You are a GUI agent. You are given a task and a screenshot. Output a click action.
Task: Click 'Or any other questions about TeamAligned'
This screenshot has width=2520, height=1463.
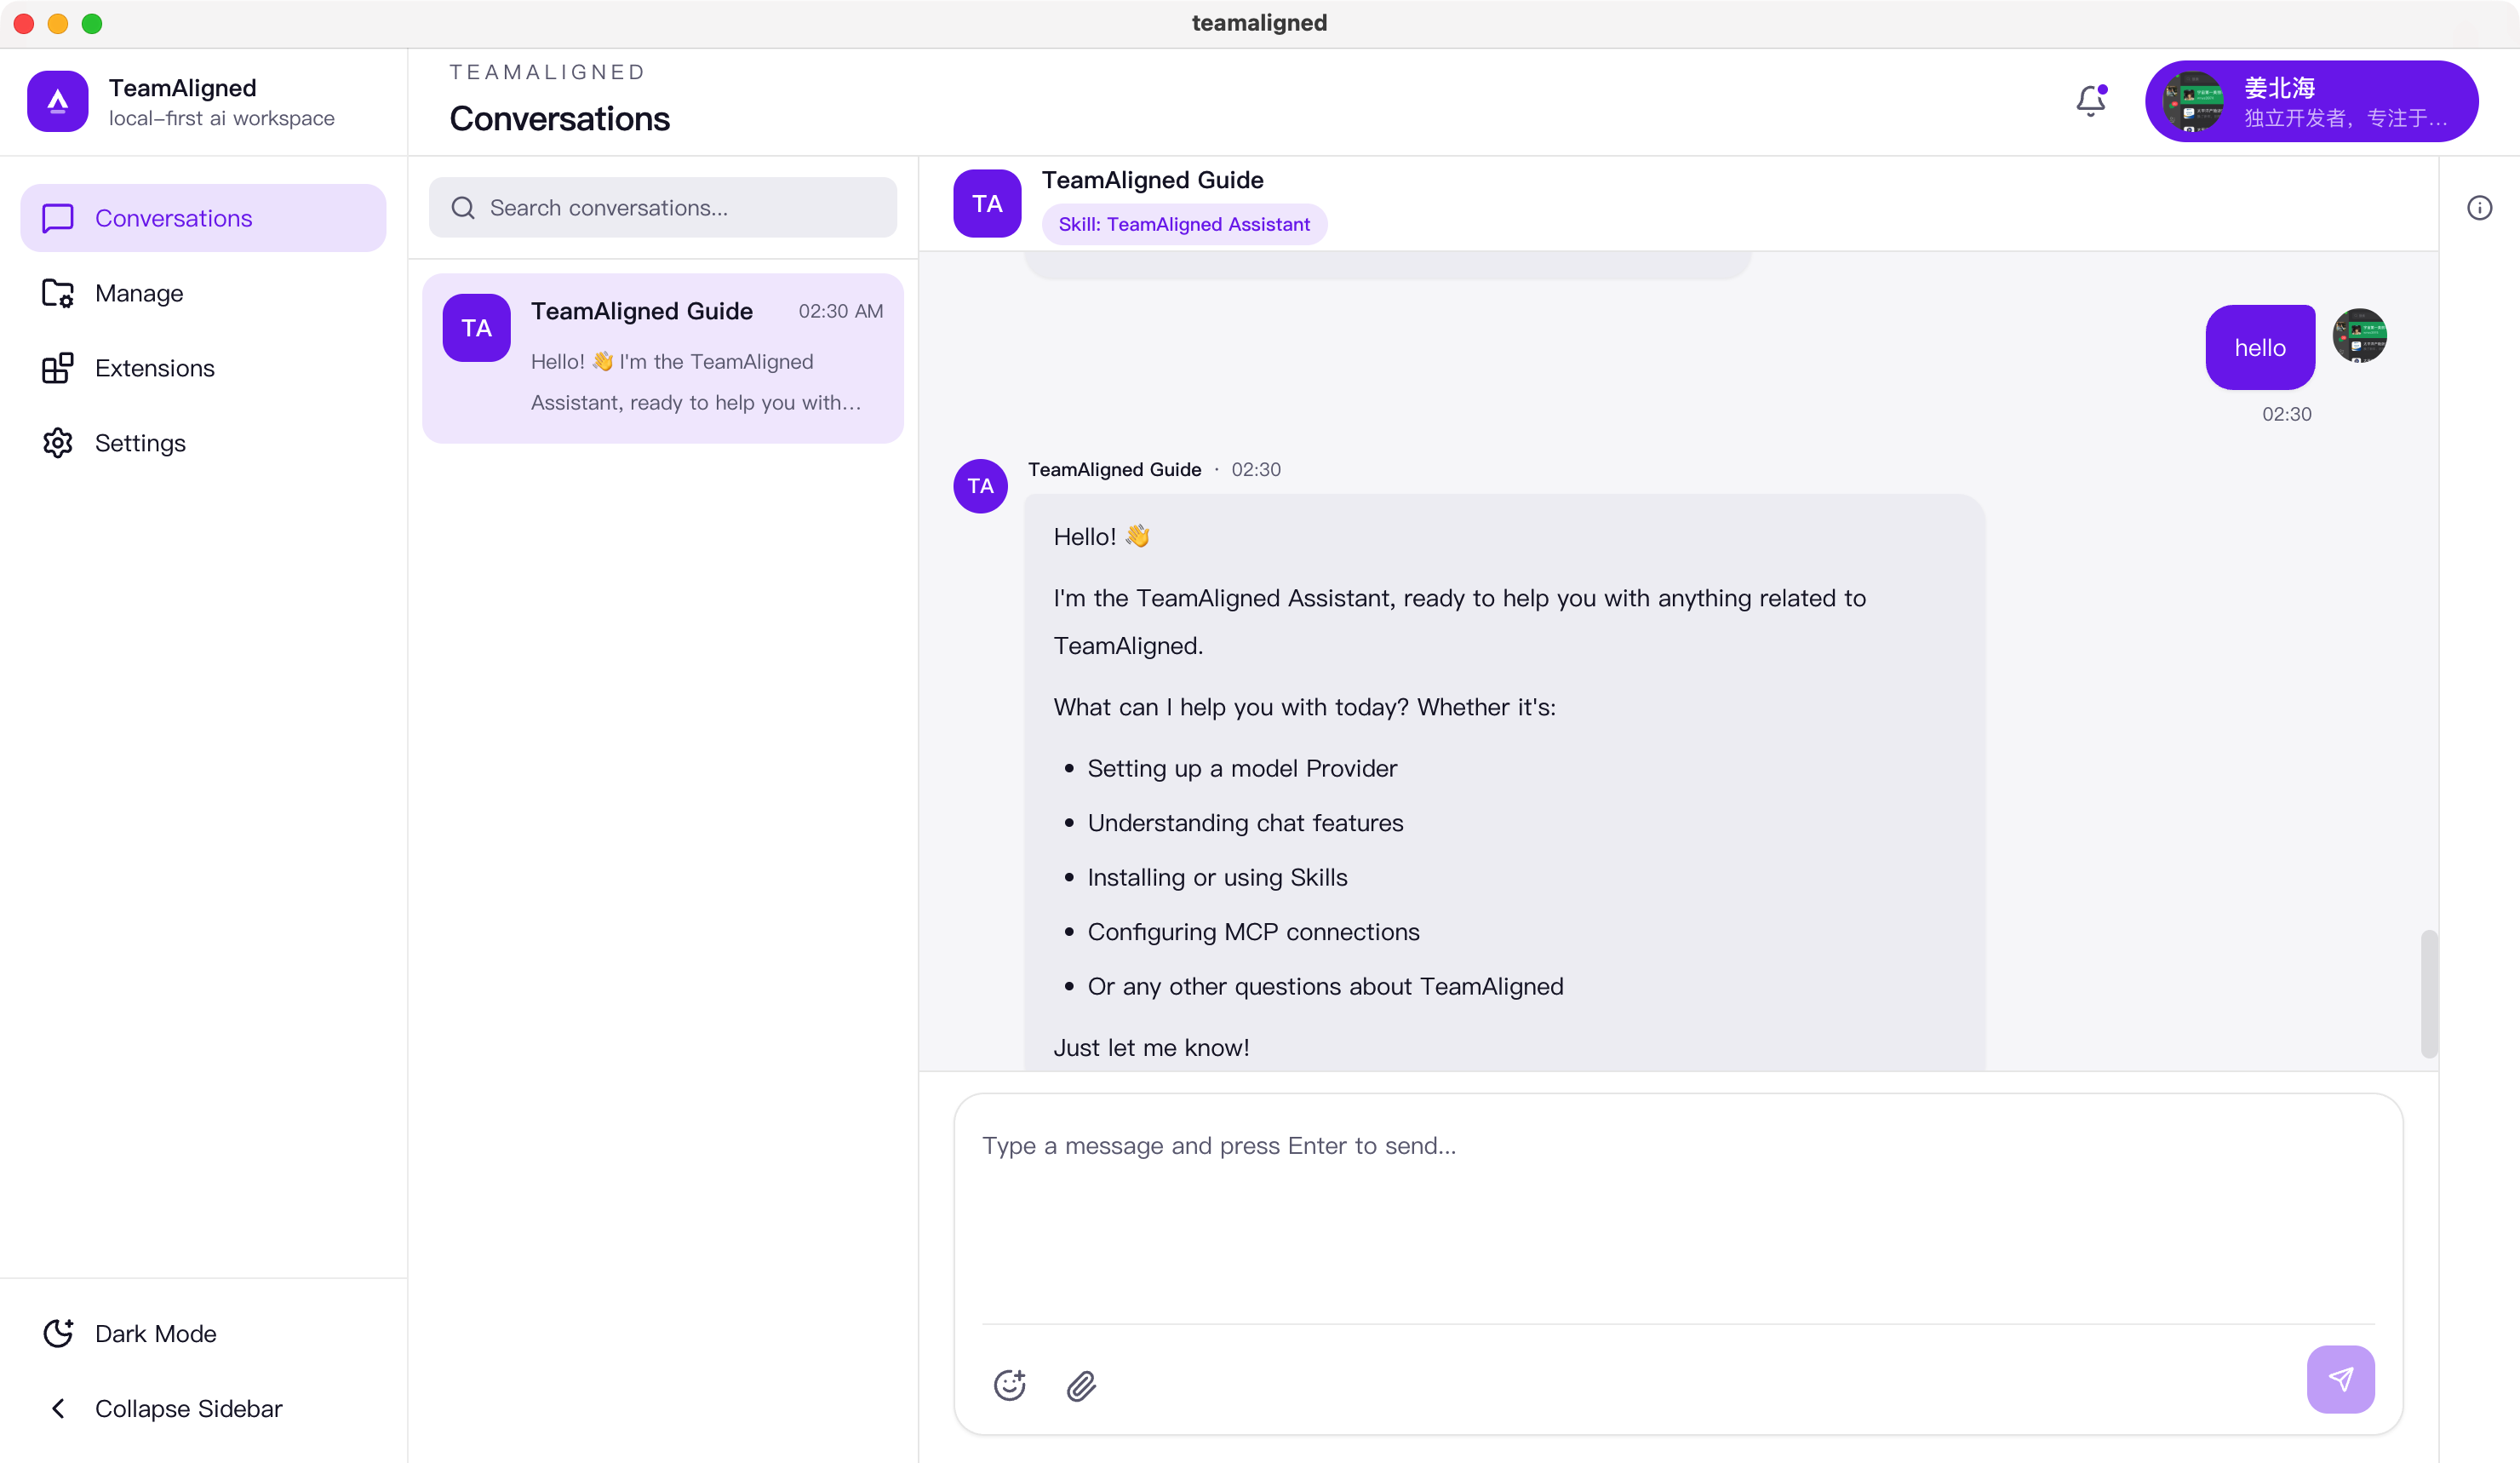[x=1325, y=986]
